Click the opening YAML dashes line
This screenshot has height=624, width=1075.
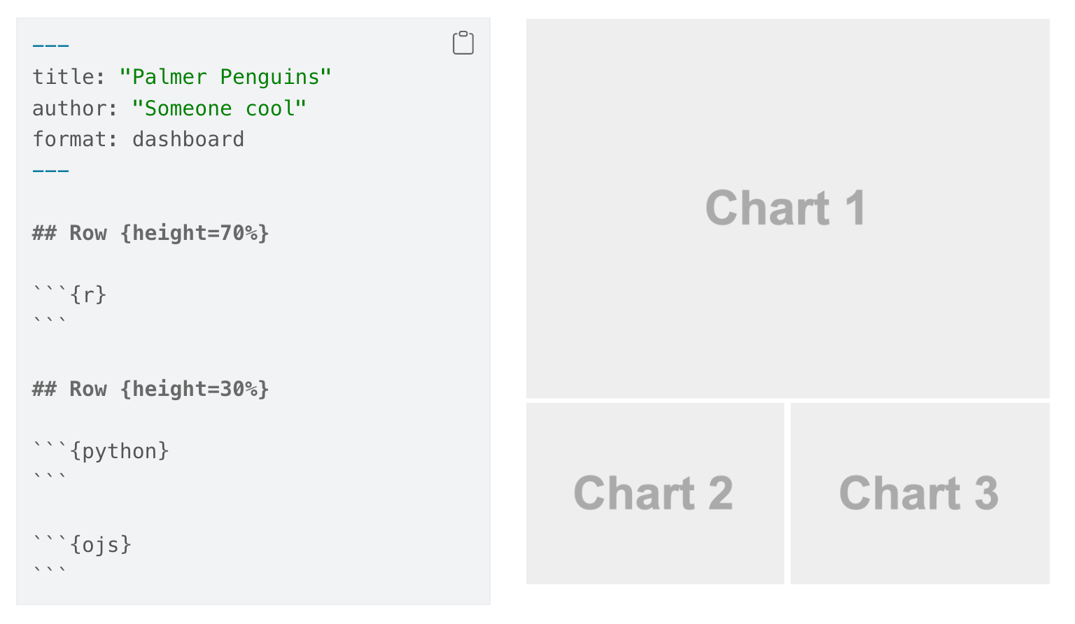50,46
